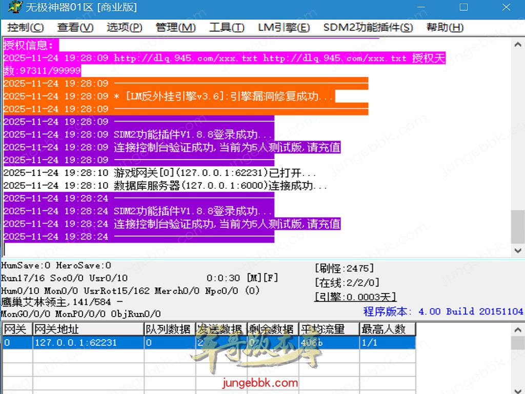Open the SDM2功能插件(S) menu

(x=368, y=28)
